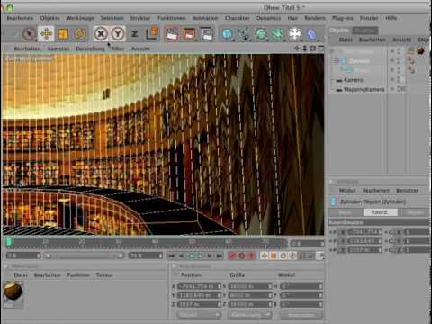Image resolution: width=432 pixels, height=324 pixels.
Task: Toggle visibility dots for Kamera row
Action: click(x=399, y=79)
